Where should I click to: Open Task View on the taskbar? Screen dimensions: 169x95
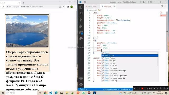pos(40,93)
